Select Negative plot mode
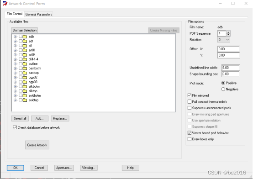253x179 pixels. [x=223, y=89]
